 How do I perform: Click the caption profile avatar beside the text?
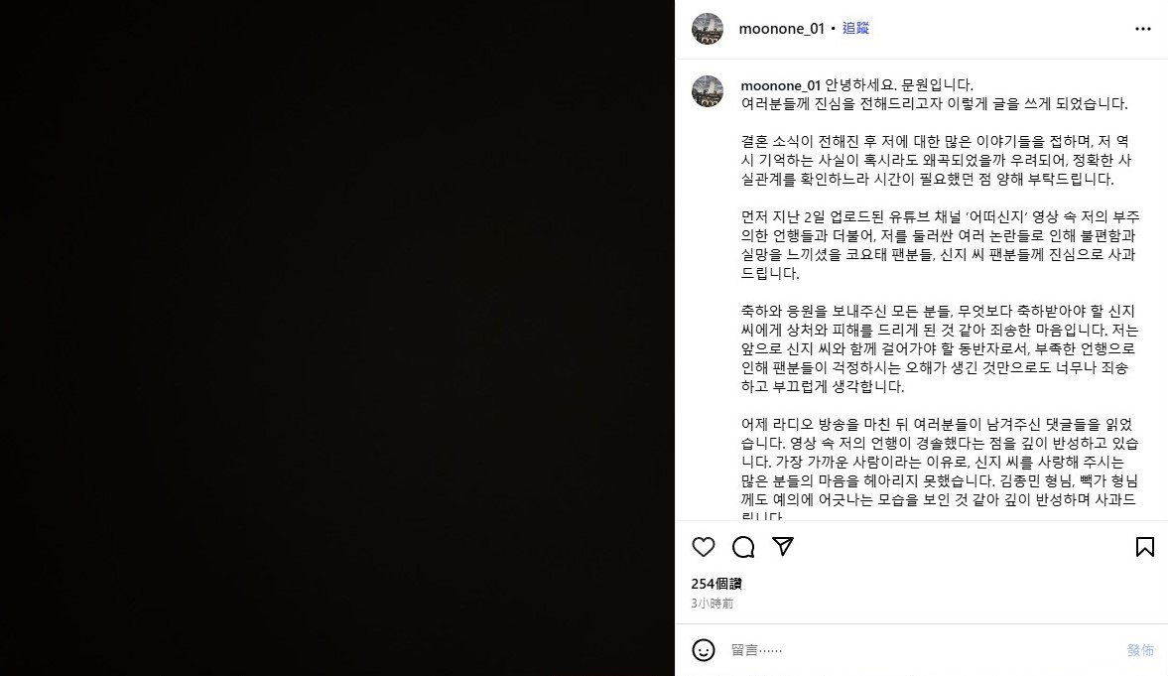[x=708, y=91]
